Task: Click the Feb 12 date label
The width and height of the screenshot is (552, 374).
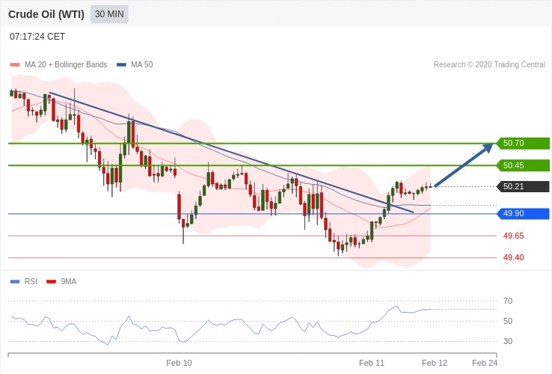Action: click(x=435, y=363)
